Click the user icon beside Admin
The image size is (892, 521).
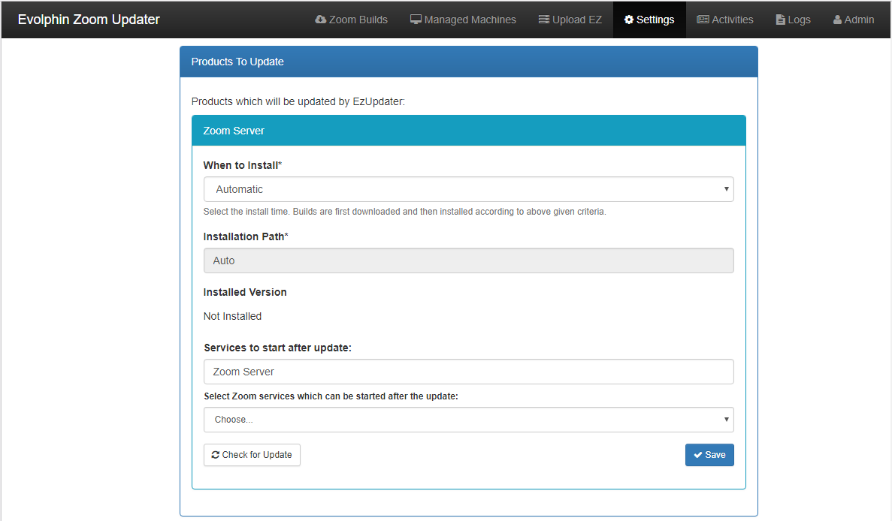(x=837, y=20)
